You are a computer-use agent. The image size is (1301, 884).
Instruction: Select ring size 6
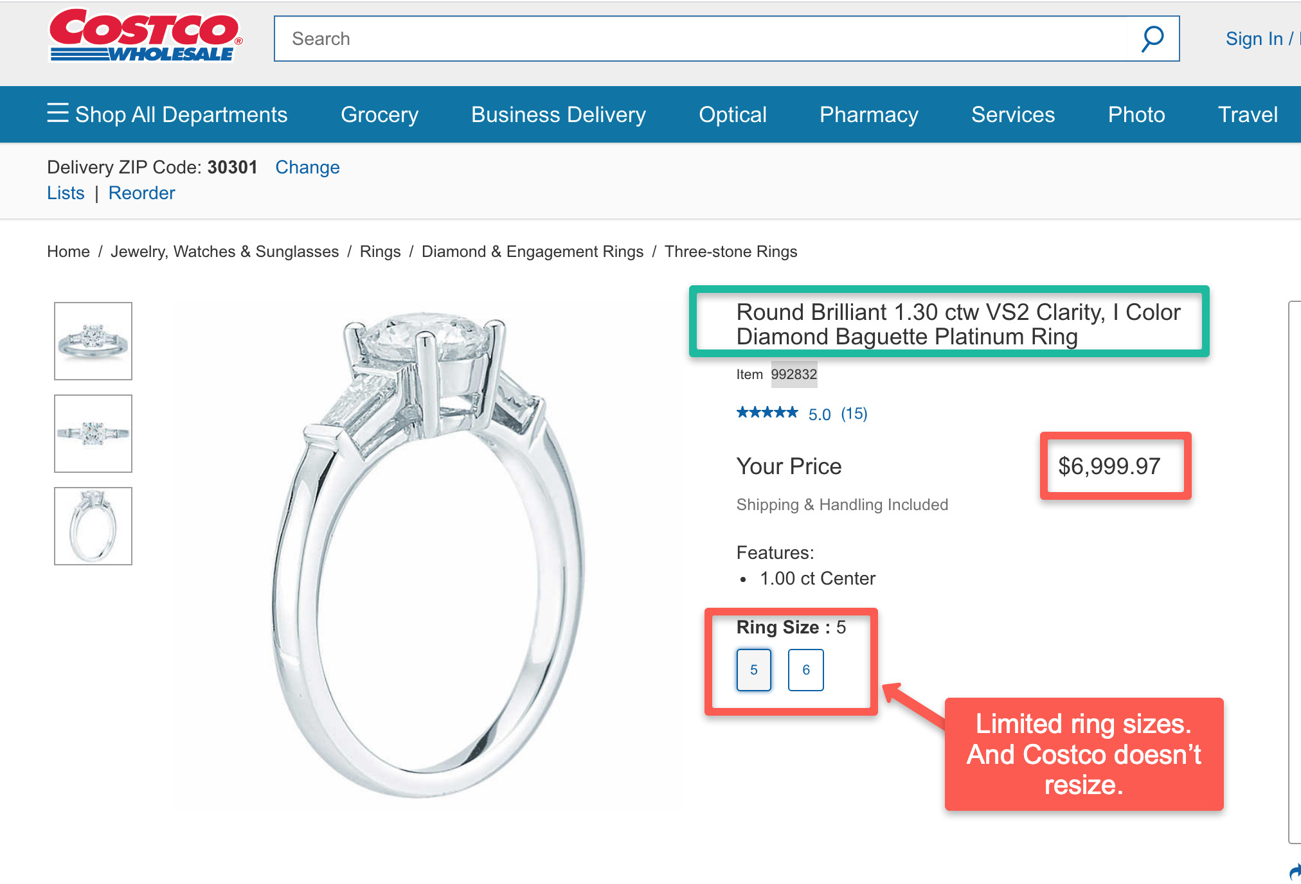(805, 670)
